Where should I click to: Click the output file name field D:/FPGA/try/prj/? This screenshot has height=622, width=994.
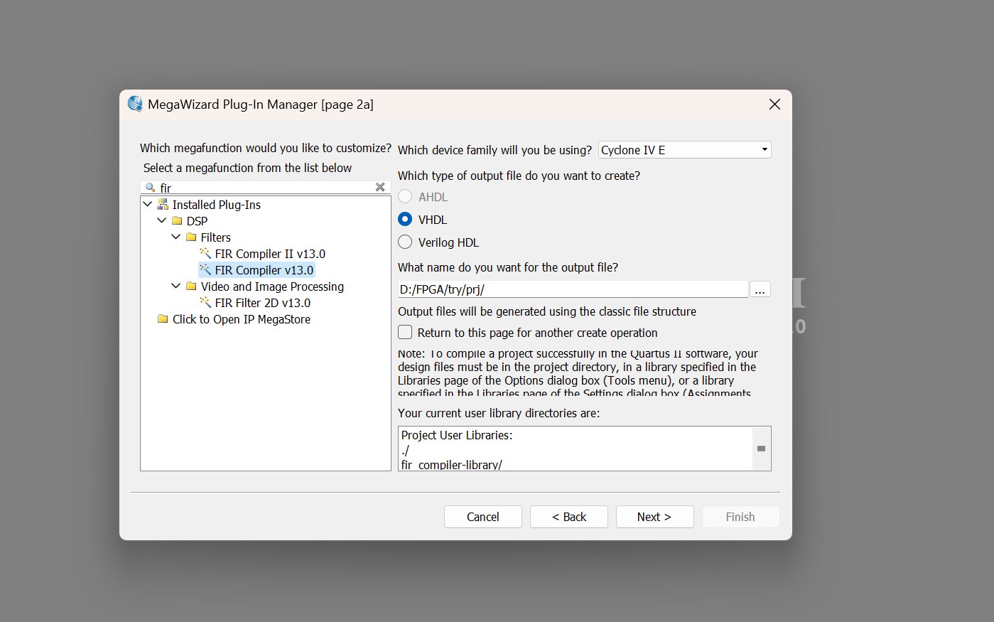[573, 289]
